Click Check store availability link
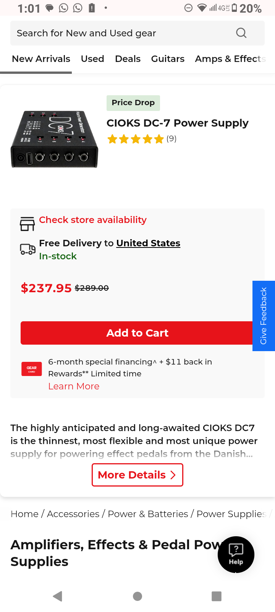Image resolution: width=275 pixels, height=612 pixels. (x=93, y=220)
